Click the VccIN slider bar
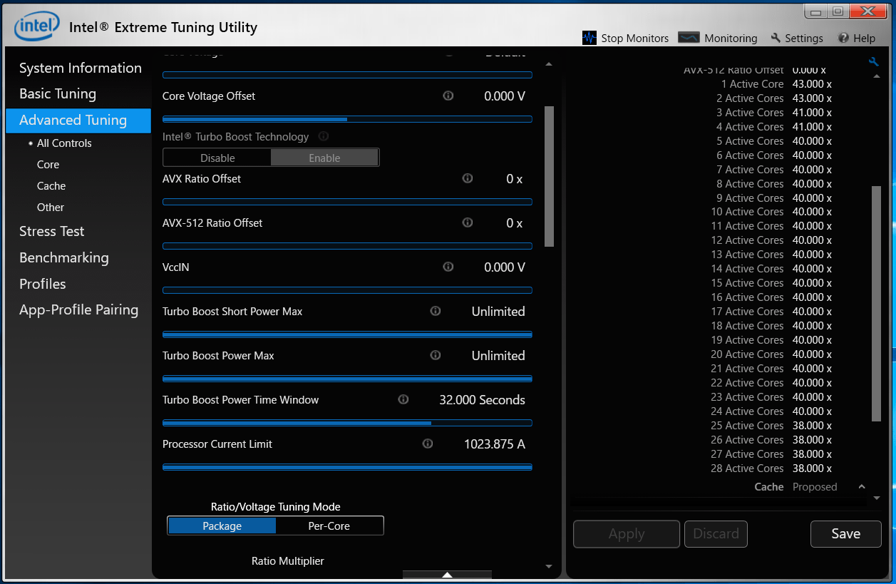 click(x=347, y=290)
